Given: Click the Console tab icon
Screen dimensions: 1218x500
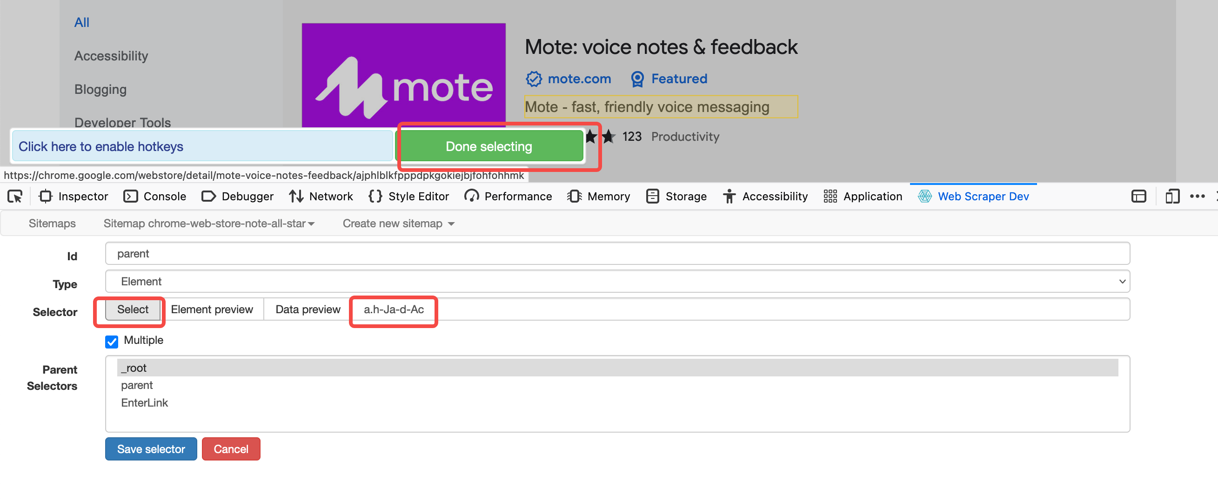Looking at the screenshot, I should 130,196.
